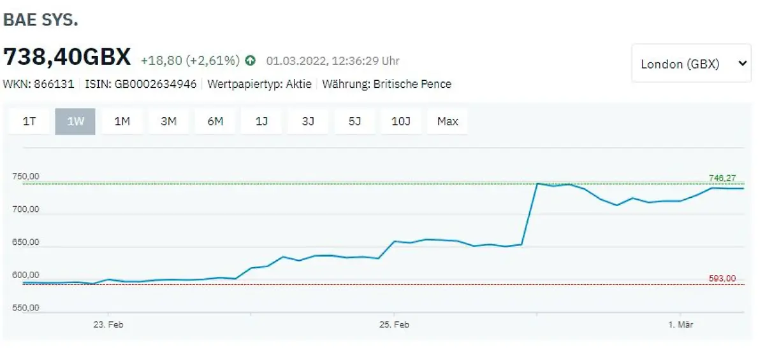Switch chart to 1M range
Screen dimensions: 765x348
122,122
